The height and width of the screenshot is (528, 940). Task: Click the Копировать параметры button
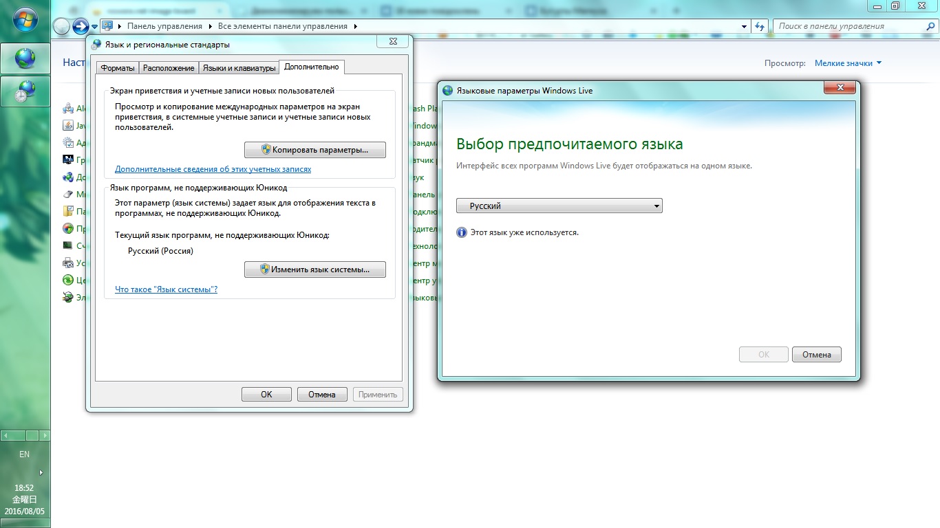click(315, 149)
